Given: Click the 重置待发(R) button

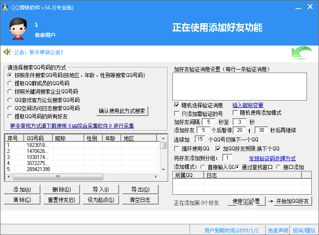Looking at the screenshot, I should (61, 200).
